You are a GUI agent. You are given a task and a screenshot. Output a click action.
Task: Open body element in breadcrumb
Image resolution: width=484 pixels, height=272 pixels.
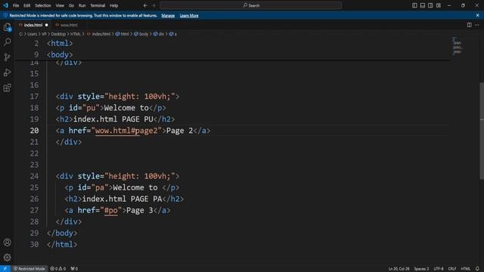141,34
